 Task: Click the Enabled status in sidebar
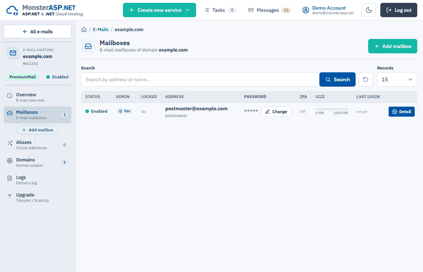point(57,77)
